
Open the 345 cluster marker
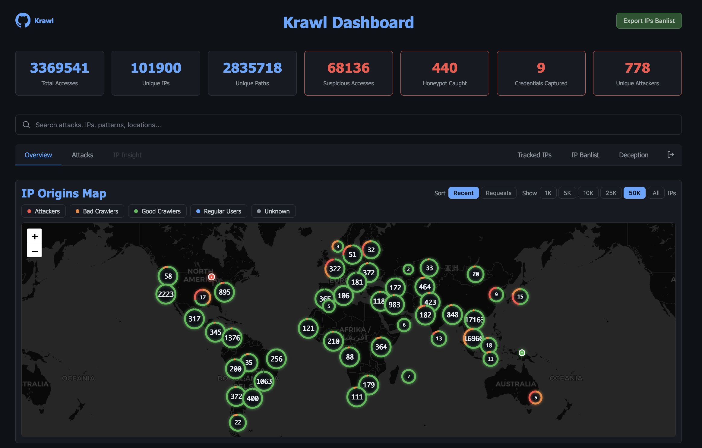(x=215, y=332)
